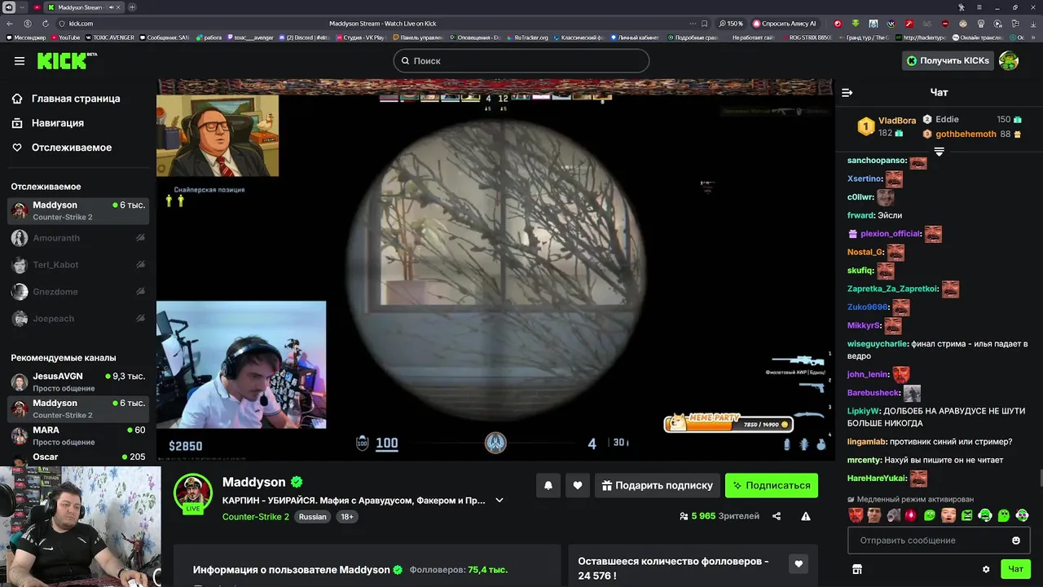Click the Получить KICKs button

coord(948,60)
